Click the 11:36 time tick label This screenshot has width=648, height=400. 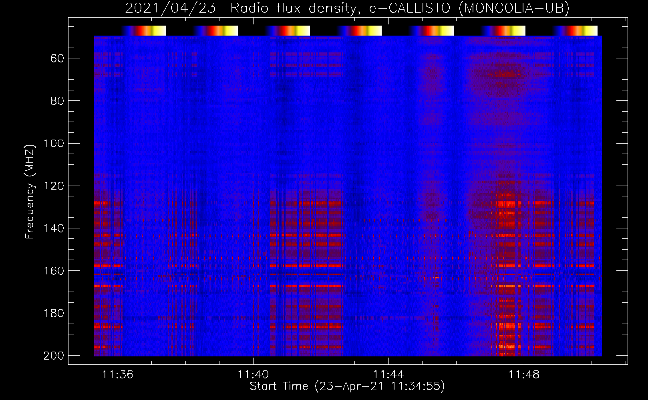[117, 375]
